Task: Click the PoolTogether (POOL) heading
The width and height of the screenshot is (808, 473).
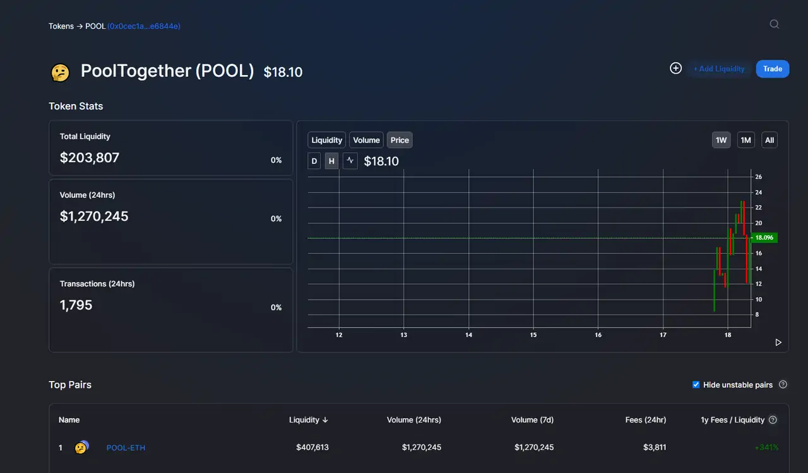Action: 167,71
